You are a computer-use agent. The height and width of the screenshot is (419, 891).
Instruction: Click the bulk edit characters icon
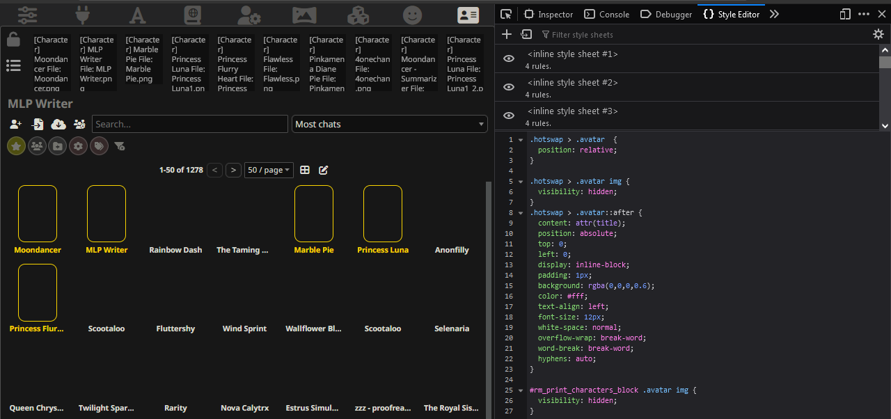point(324,170)
